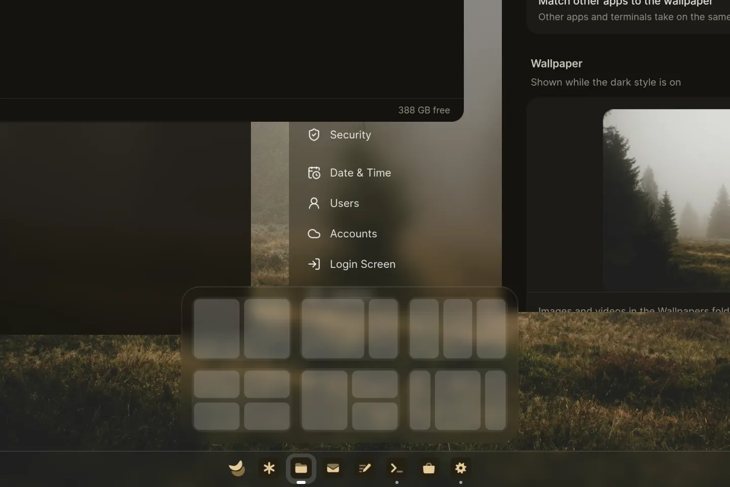
Task: Select Users in the Settings sidebar
Action: pos(345,203)
